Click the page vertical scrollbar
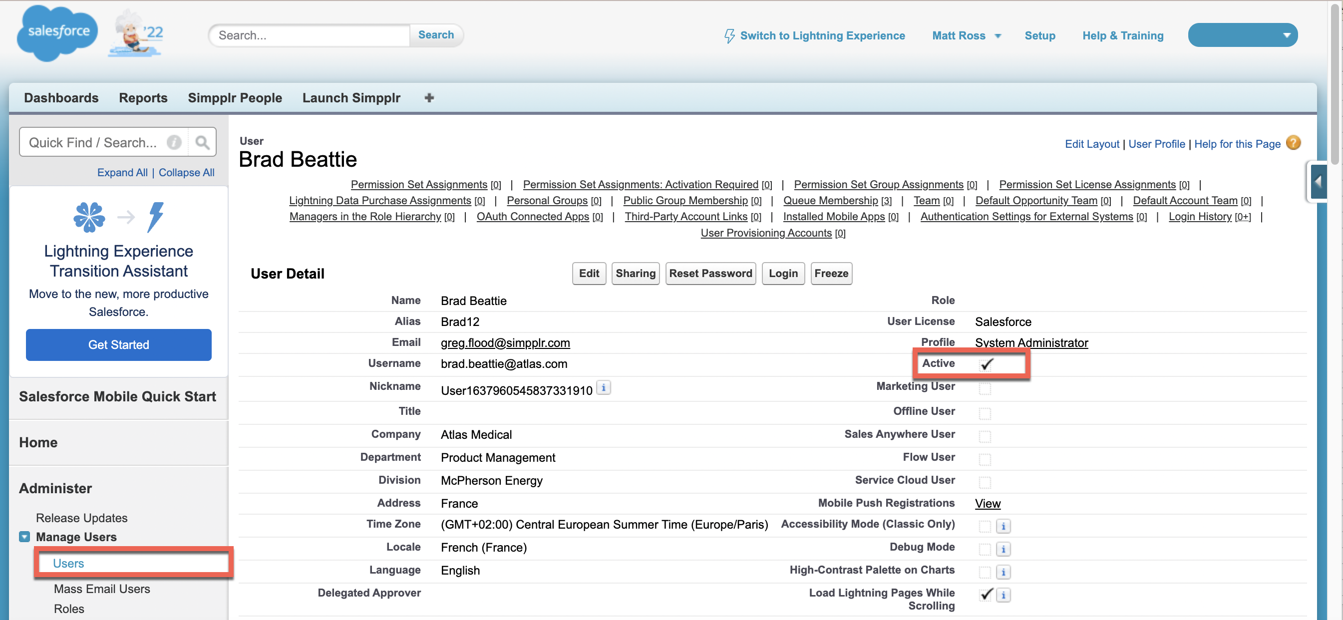 (1336, 83)
